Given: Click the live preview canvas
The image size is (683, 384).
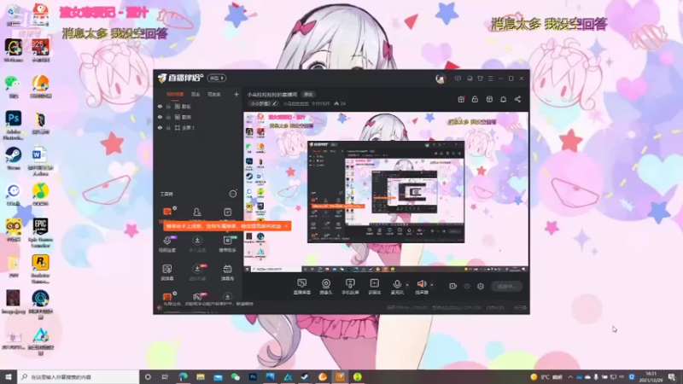Looking at the screenshot, I should [x=386, y=192].
